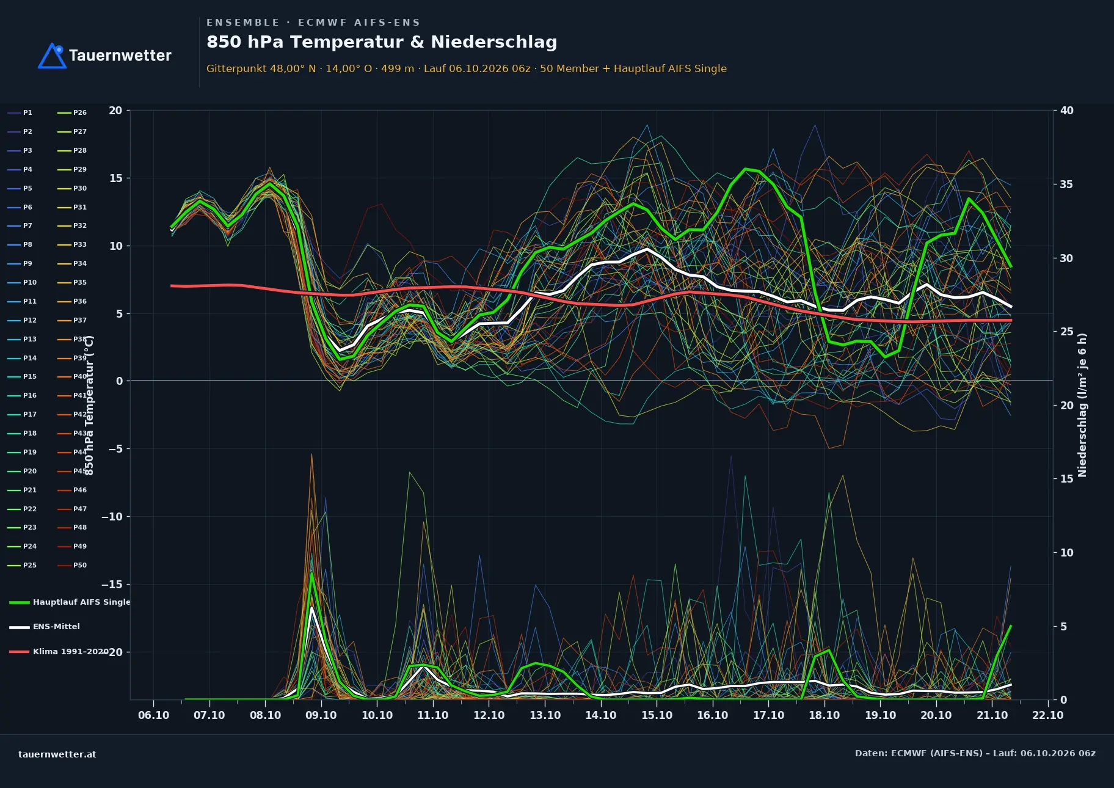The height and width of the screenshot is (788, 1114).
Task: Click the −15 temperature axis label
Action: (112, 585)
